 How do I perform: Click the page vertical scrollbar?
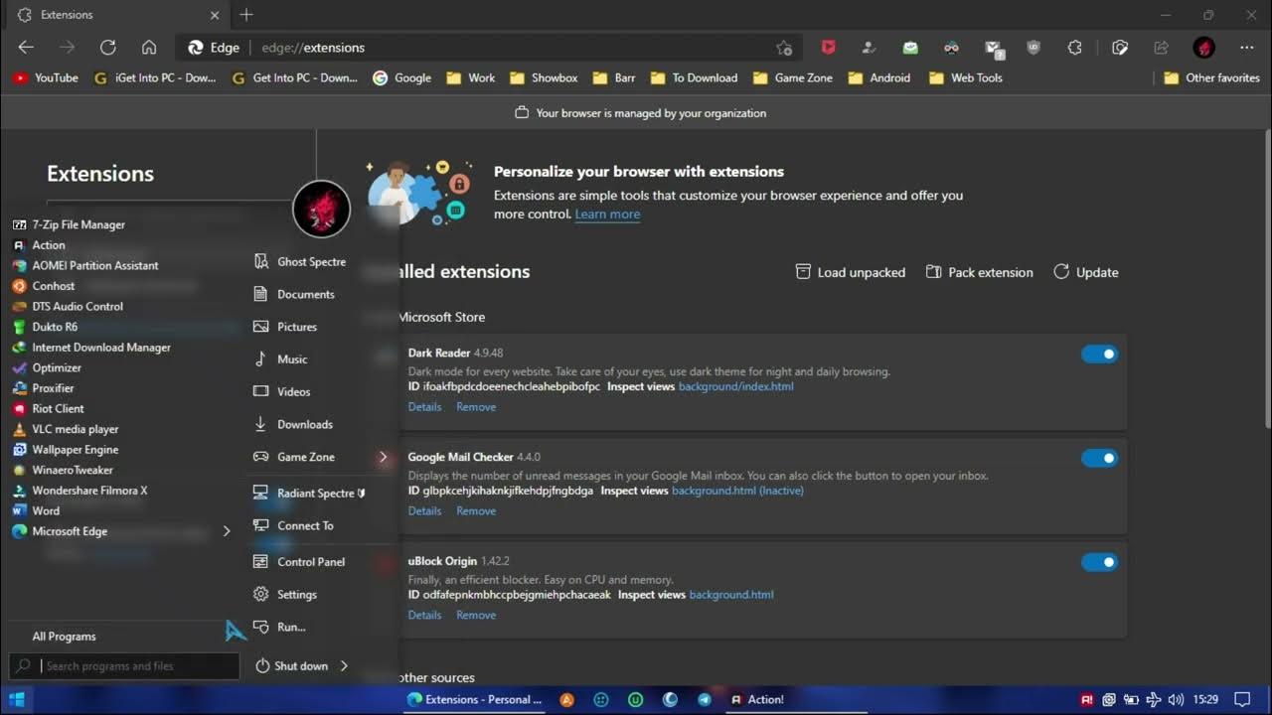1266,278
